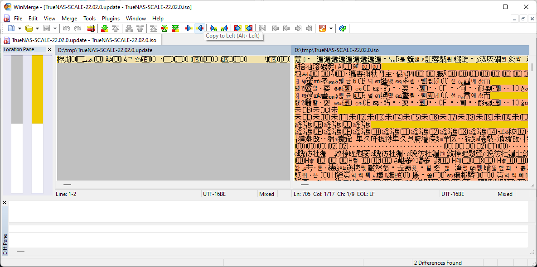Click the Next File navigation icon

(298, 29)
